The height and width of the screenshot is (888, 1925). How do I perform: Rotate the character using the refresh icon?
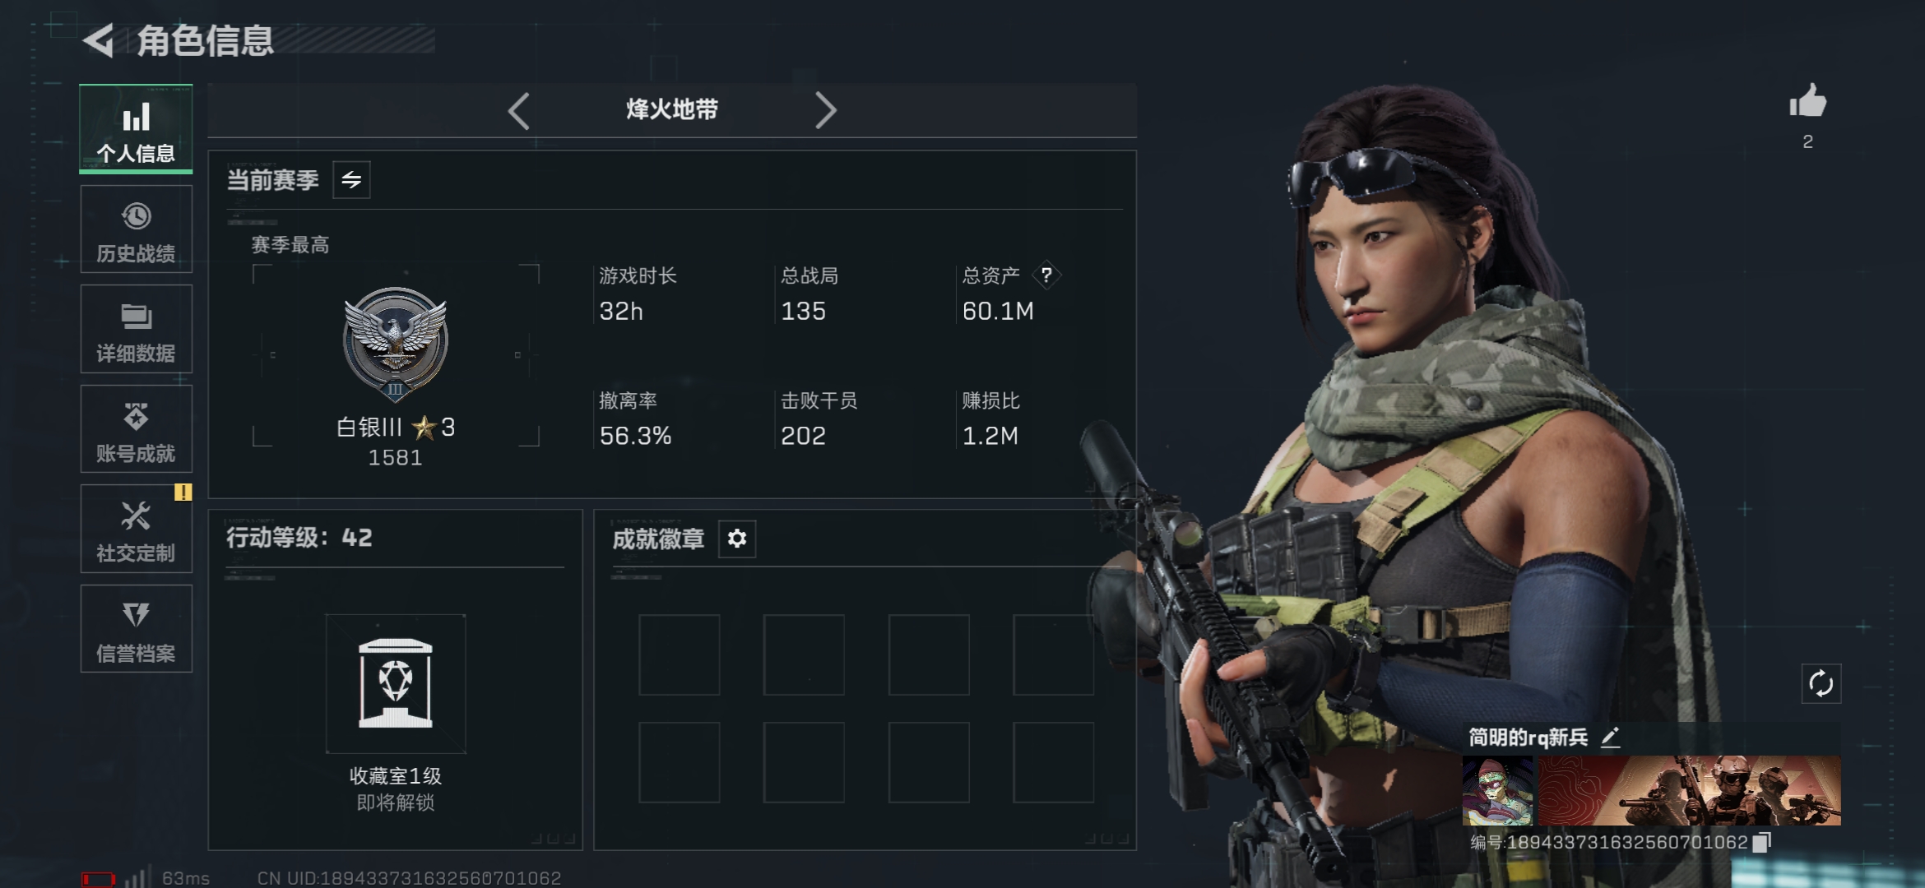1821,683
